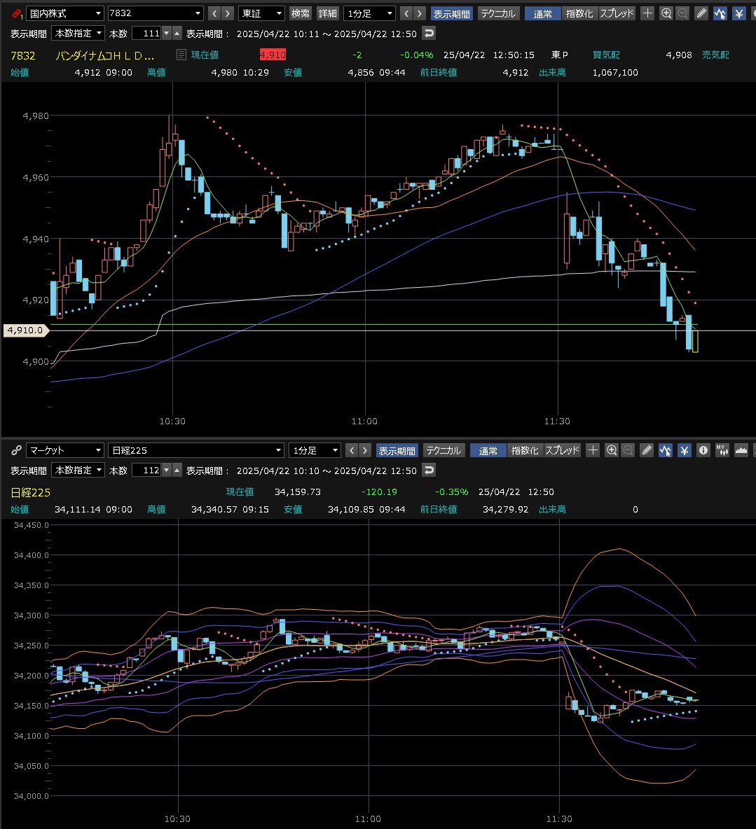This screenshot has height=829, width=756.
Task: Click zoom out magnifier in upper chart toolbar
Action: pos(683,13)
